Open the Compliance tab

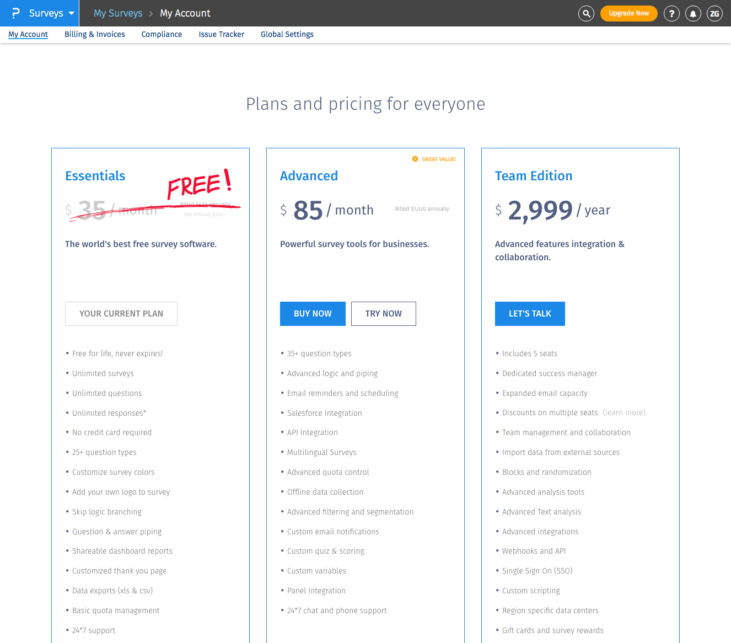pyautogui.click(x=162, y=34)
